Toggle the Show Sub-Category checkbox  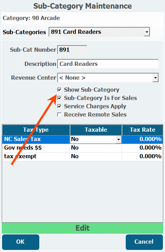click(59, 90)
